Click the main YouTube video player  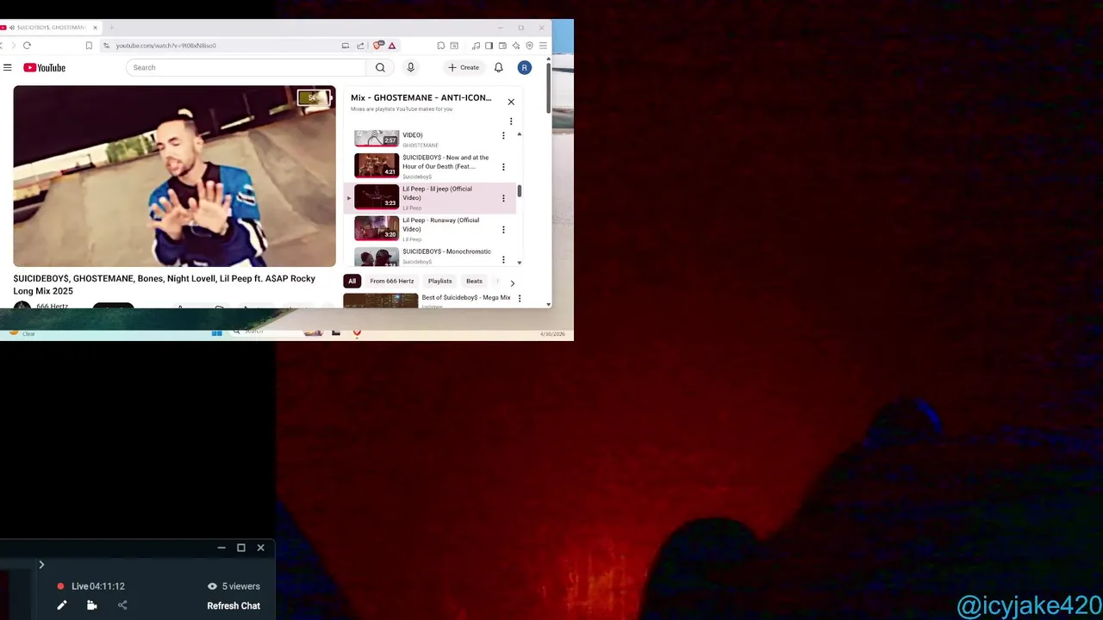[x=174, y=176]
